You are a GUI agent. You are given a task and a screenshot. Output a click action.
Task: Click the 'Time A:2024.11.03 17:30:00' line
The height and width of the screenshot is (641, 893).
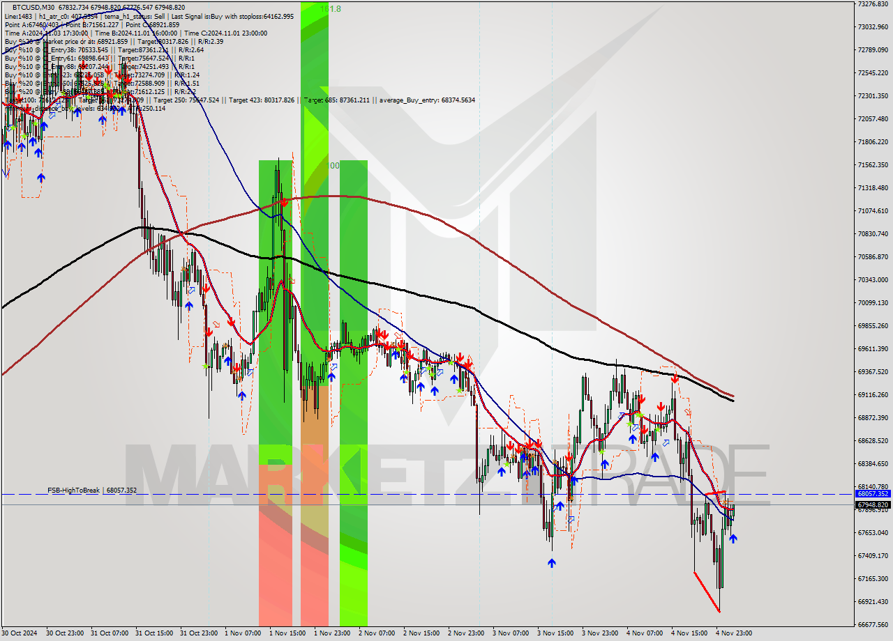point(47,33)
